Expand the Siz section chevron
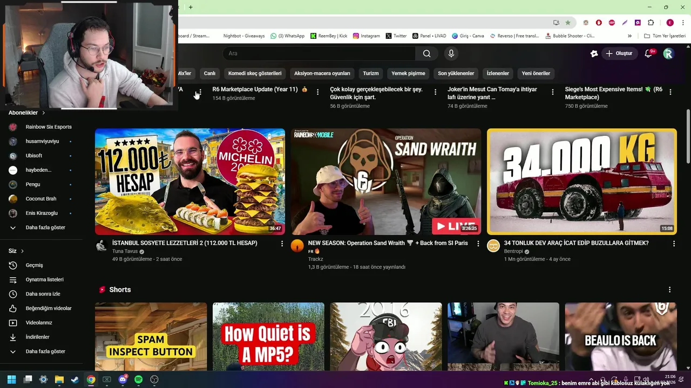 [22, 251]
